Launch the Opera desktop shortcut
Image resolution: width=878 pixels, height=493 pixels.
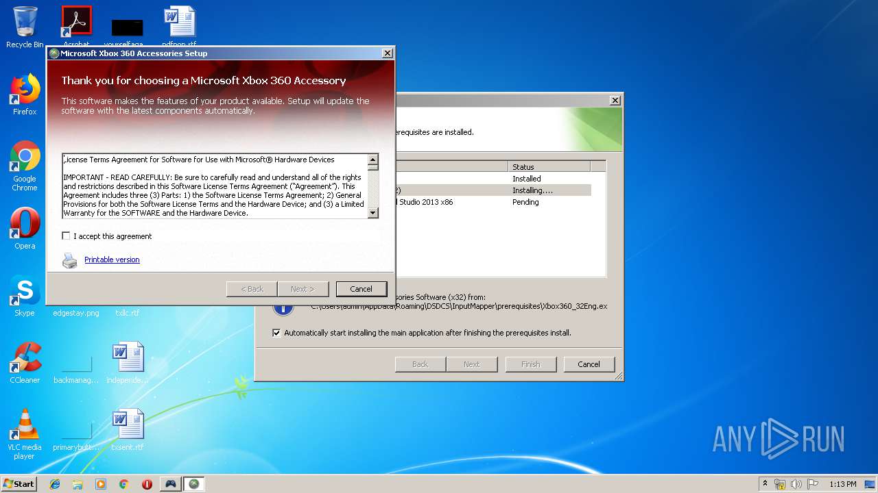click(25, 229)
